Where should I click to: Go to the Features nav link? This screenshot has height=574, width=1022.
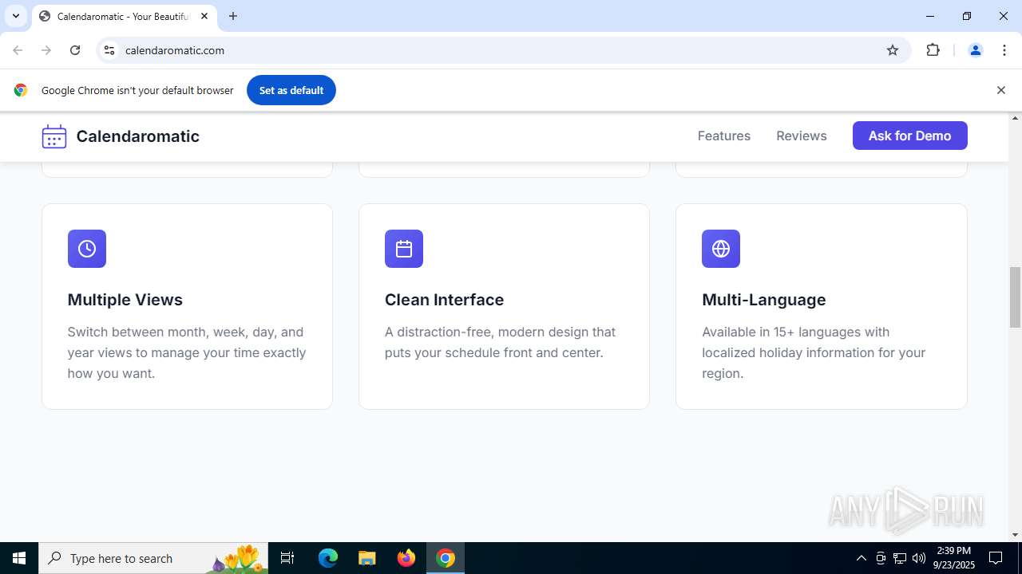[724, 136]
